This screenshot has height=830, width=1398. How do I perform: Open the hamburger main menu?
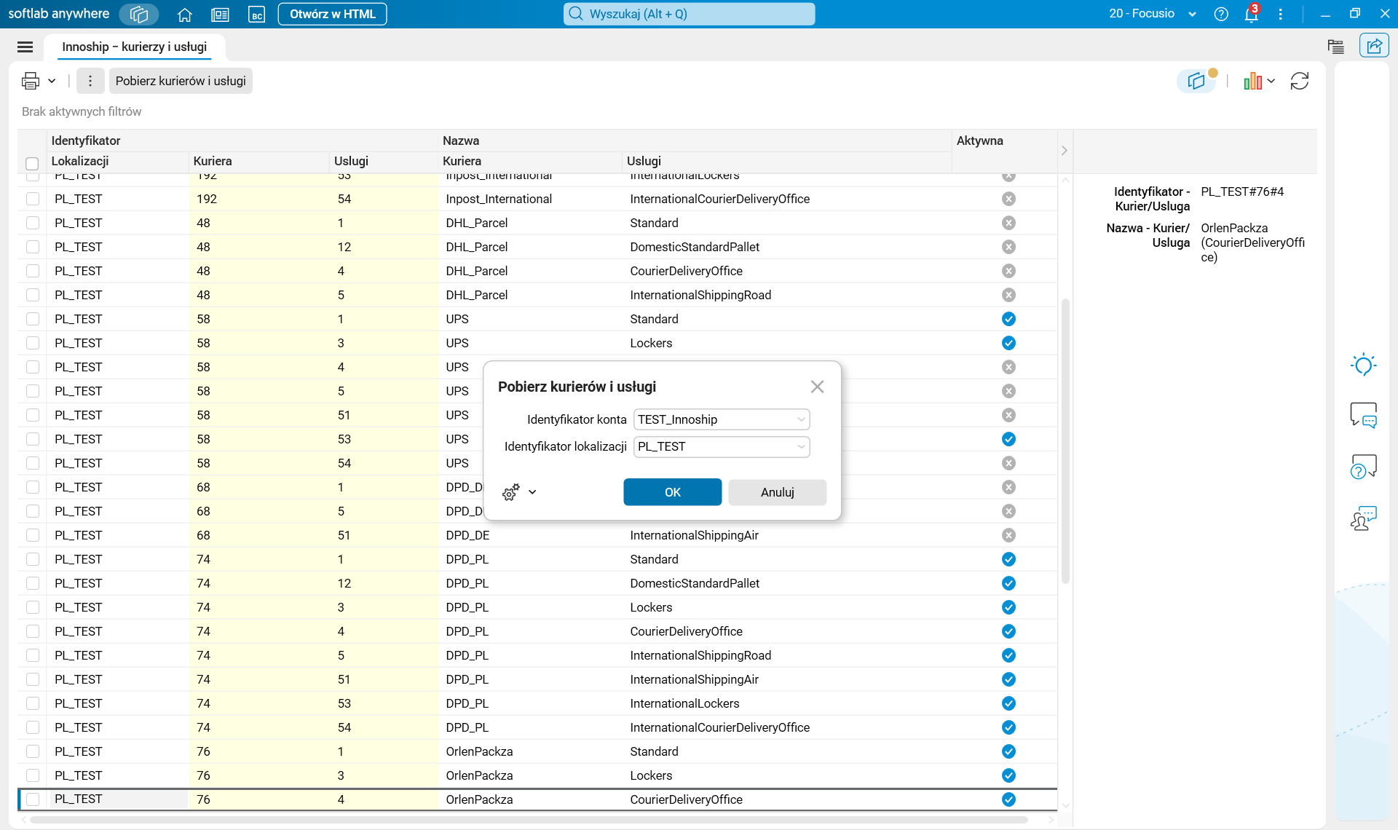tap(25, 47)
